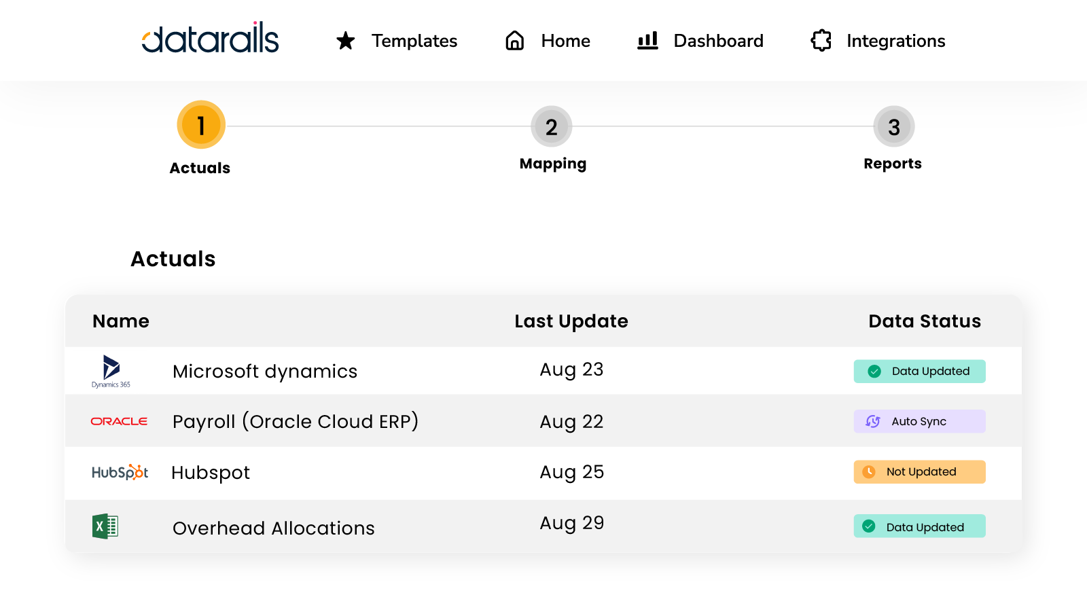1087x612 pixels.
Task: Click the Templates star icon
Action: (x=346, y=41)
